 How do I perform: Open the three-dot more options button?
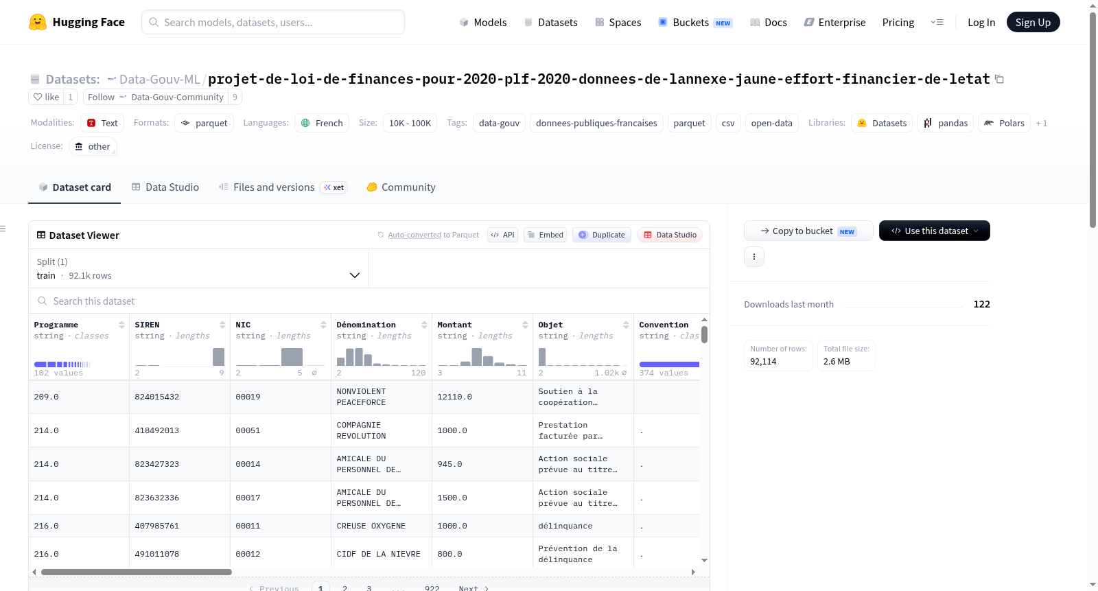(754, 257)
